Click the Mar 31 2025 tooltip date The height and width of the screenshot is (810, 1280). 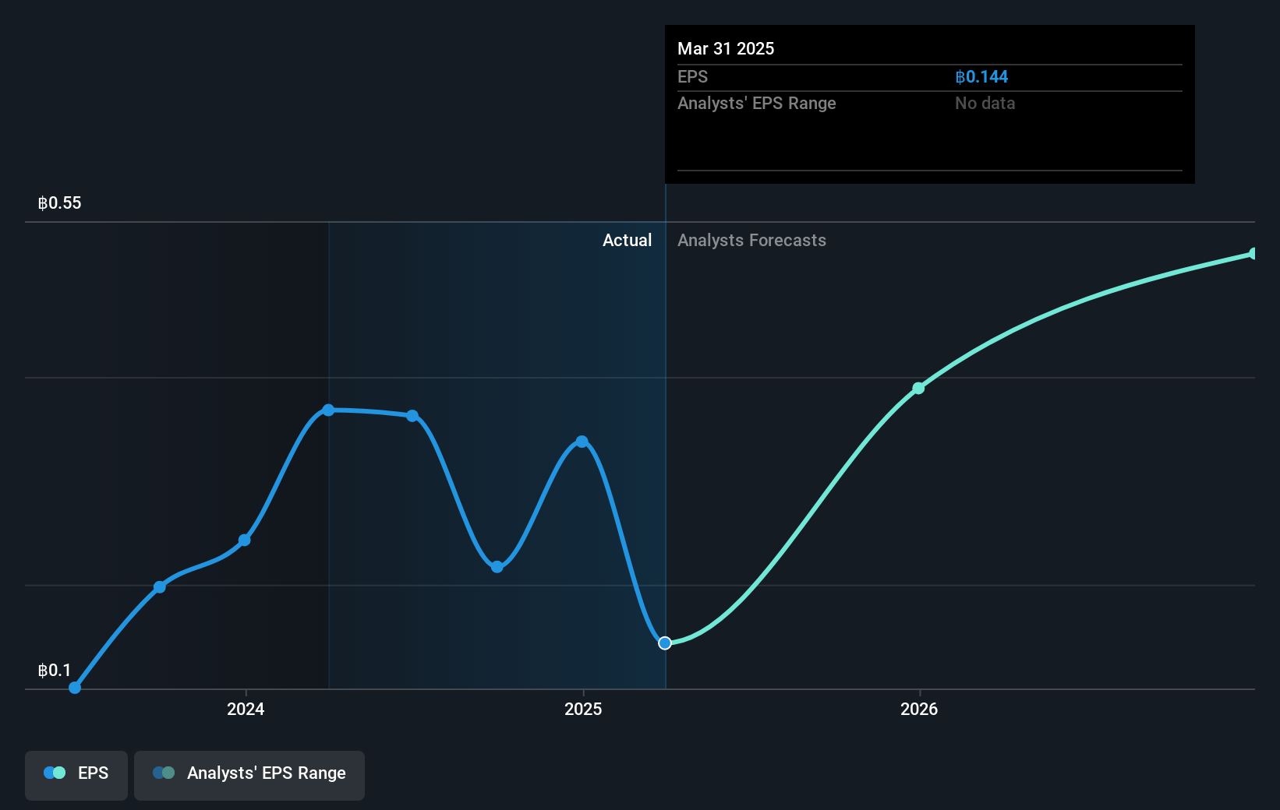pos(726,48)
